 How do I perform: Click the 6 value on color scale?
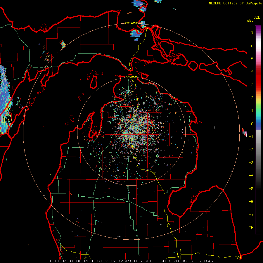(252, 46)
